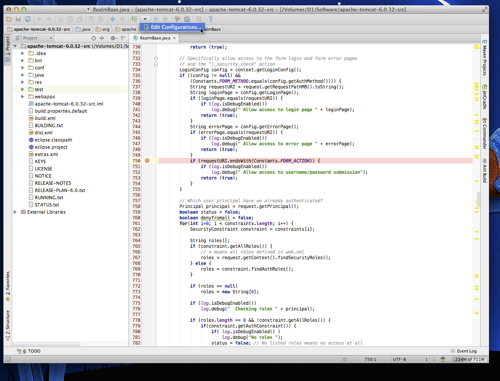The width and height of the screenshot is (500, 381).
Task: Select STATUS.txt file
Action: click(47, 205)
